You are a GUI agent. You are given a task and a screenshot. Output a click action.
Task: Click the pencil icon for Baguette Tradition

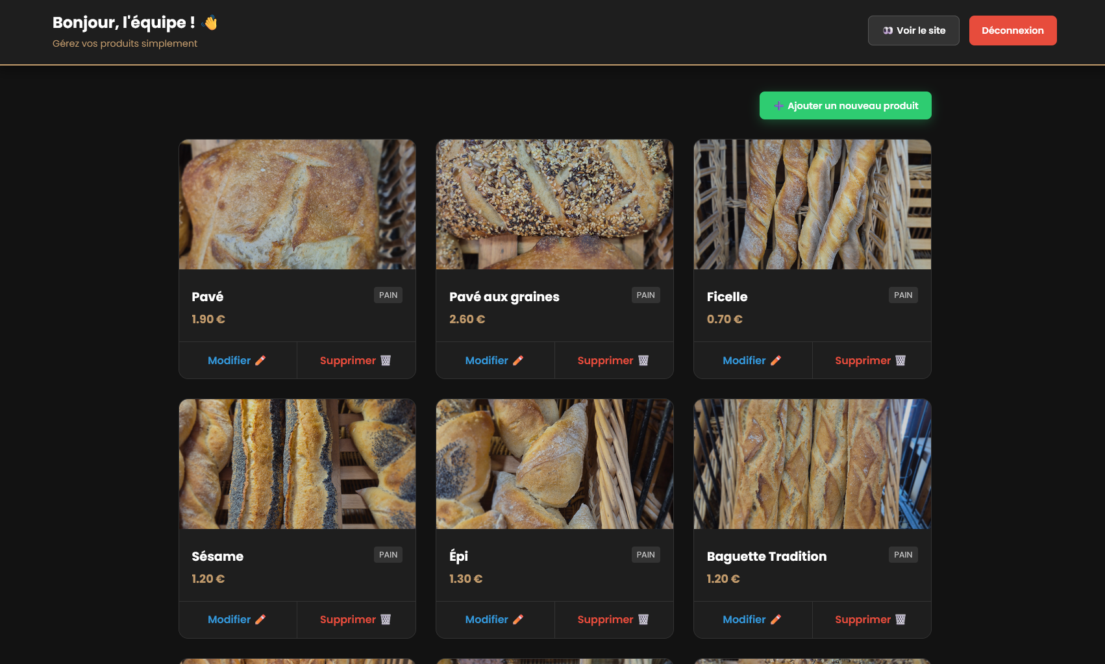[x=776, y=619]
